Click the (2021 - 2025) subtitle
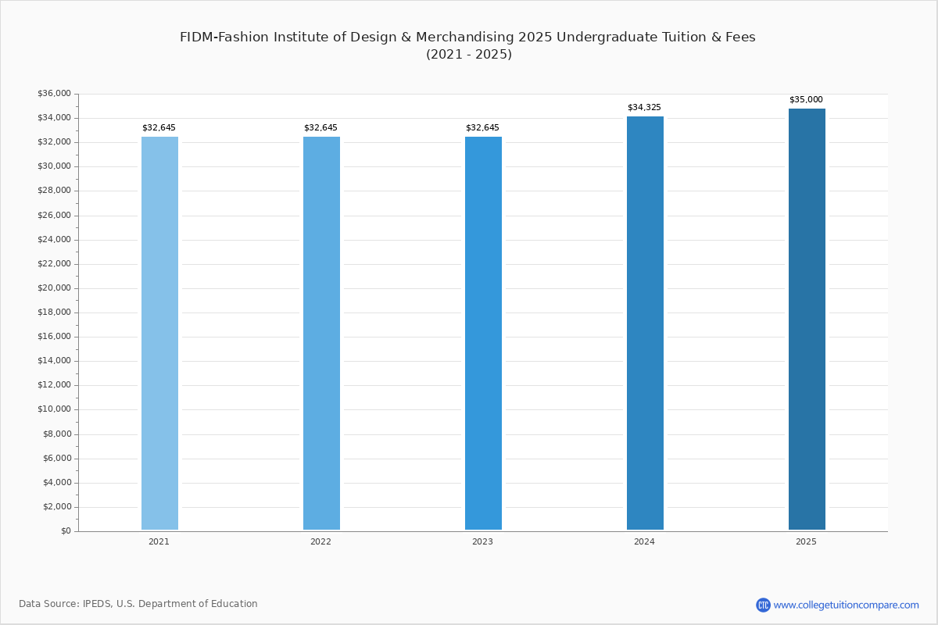This screenshot has width=938, height=625. (468, 54)
